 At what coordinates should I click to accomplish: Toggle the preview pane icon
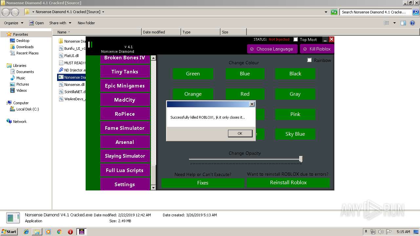point(403,23)
